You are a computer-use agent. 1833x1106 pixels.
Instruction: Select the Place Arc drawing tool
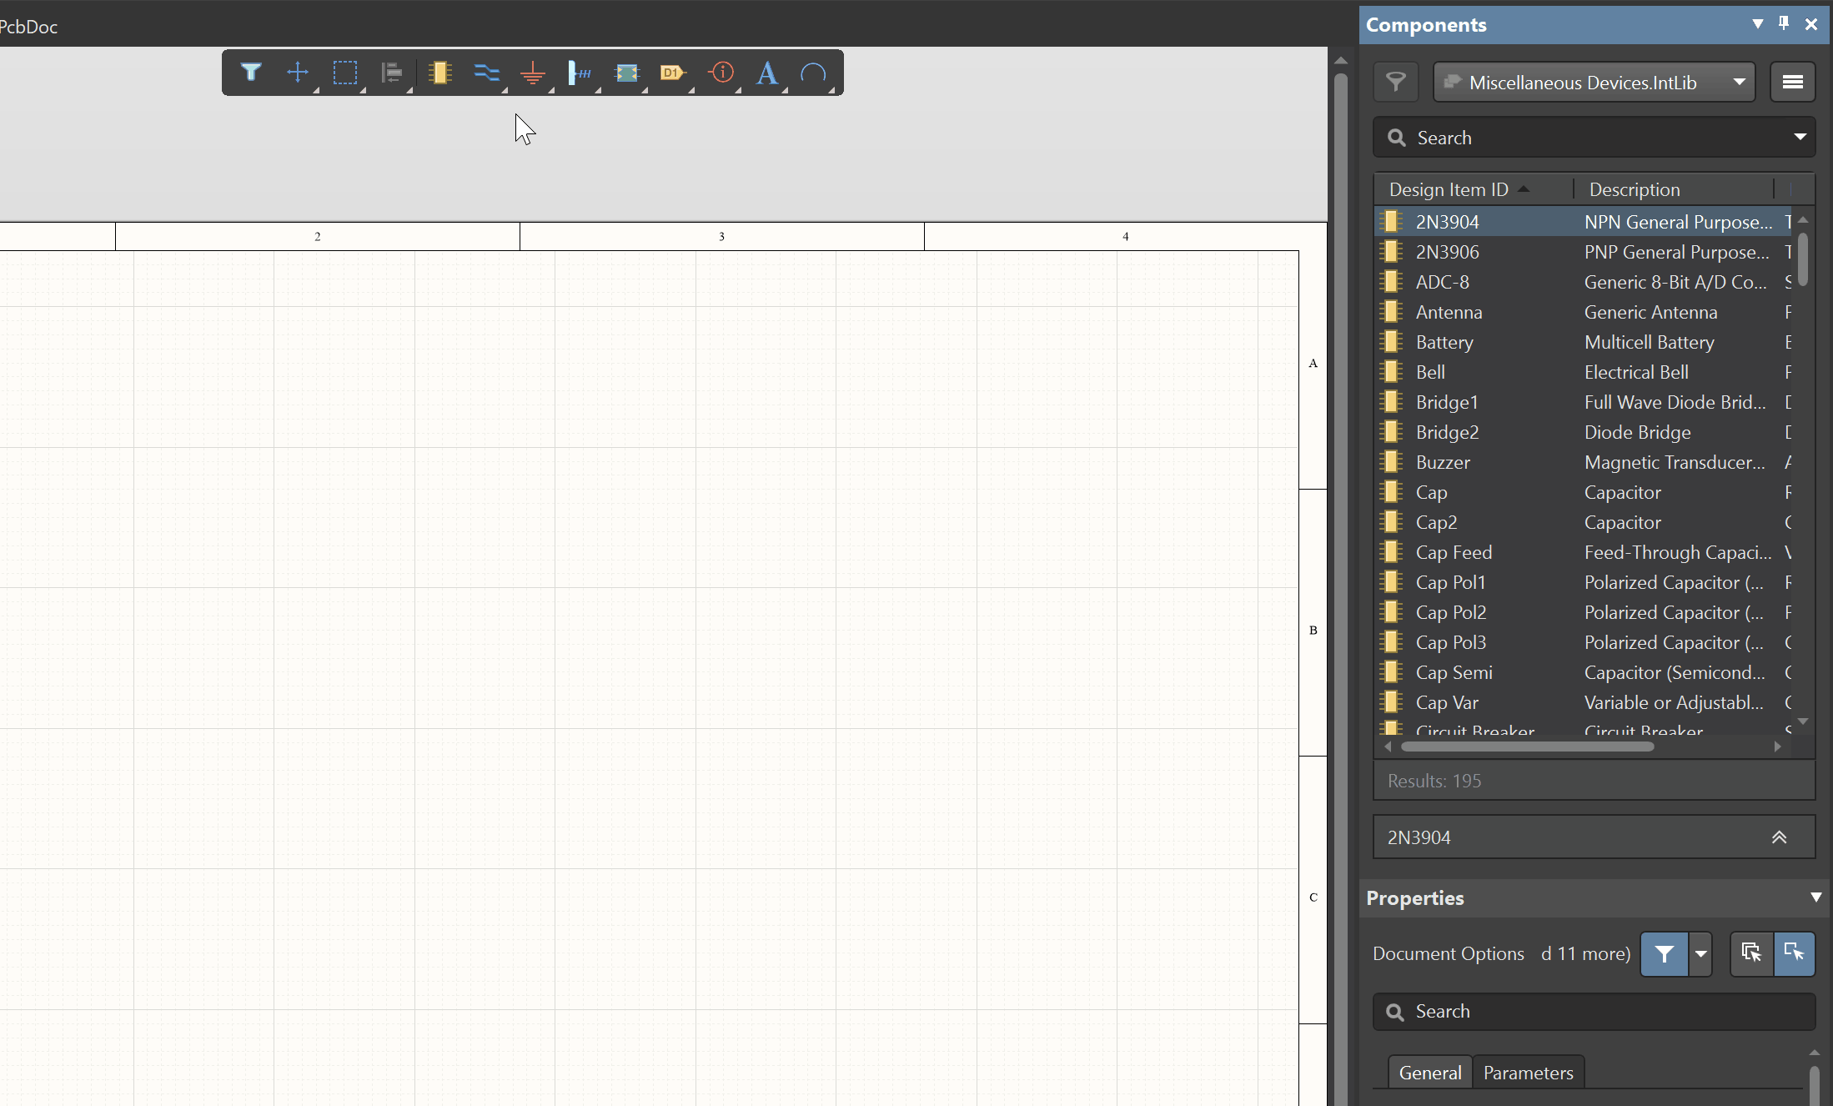pos(813,73)
